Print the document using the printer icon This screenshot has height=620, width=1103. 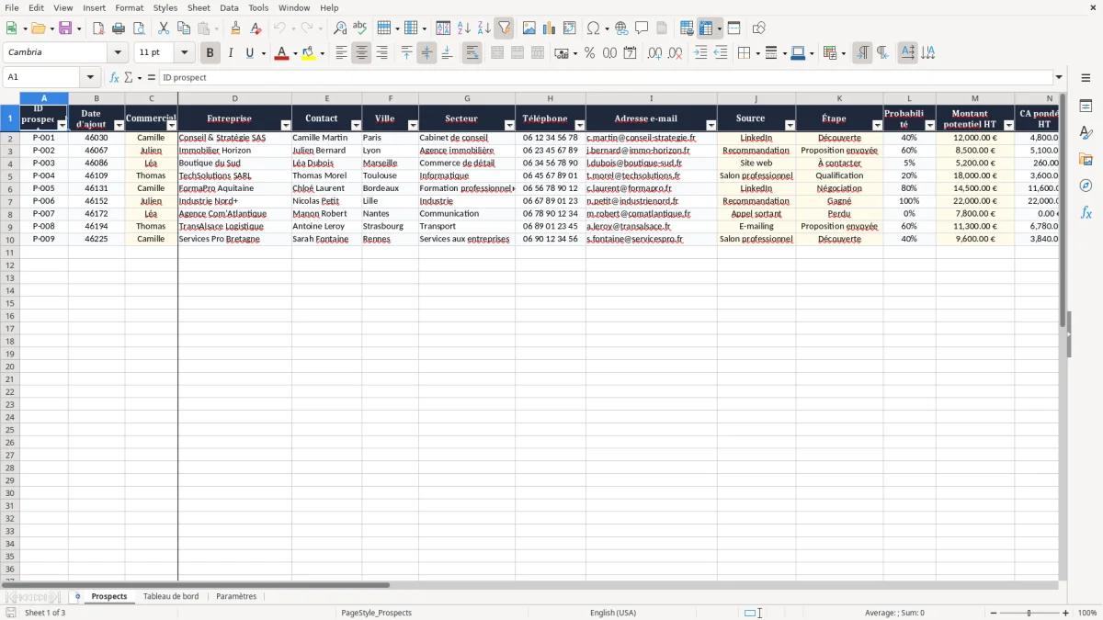point(119,28)
